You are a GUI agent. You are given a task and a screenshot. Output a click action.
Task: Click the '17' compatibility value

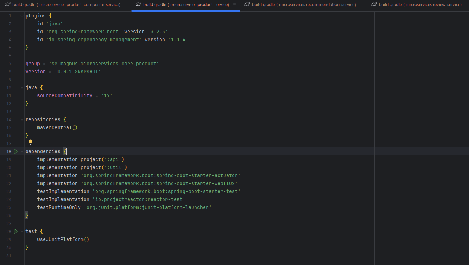point(107,96)
